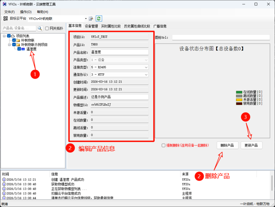Open the 文件(F) menu

(9, 12)
